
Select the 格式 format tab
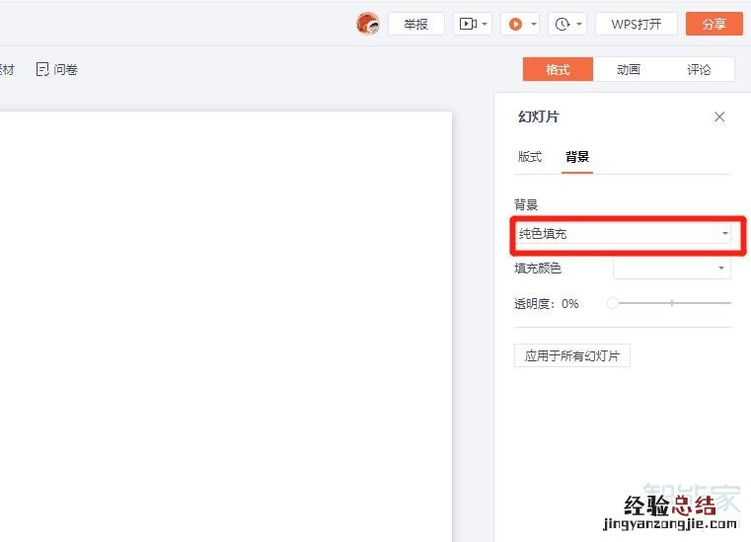558,69
